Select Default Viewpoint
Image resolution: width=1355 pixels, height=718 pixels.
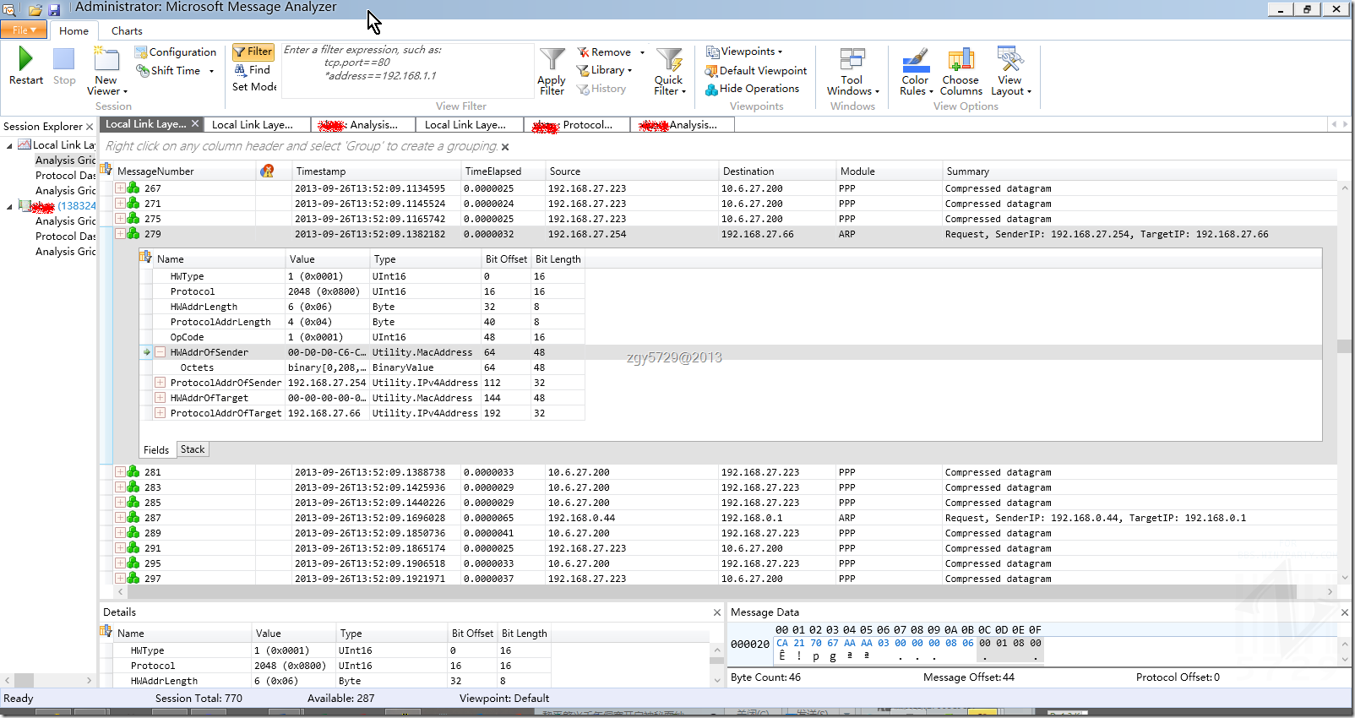pyautogui.click(x=756, y=71)
